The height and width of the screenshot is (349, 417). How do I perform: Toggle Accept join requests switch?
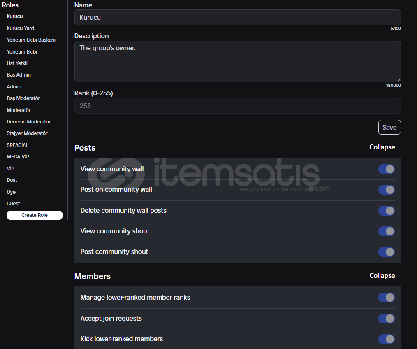click(387, 319)
